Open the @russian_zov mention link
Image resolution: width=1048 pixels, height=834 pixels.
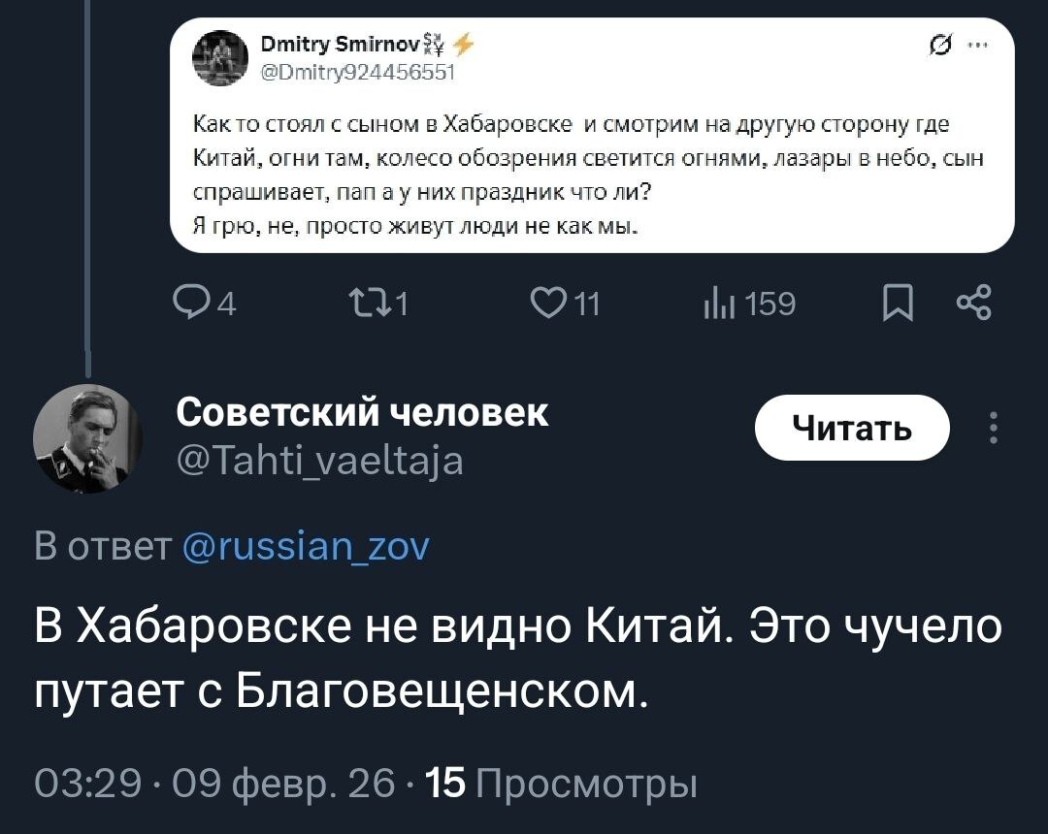(x=306, y=549)
